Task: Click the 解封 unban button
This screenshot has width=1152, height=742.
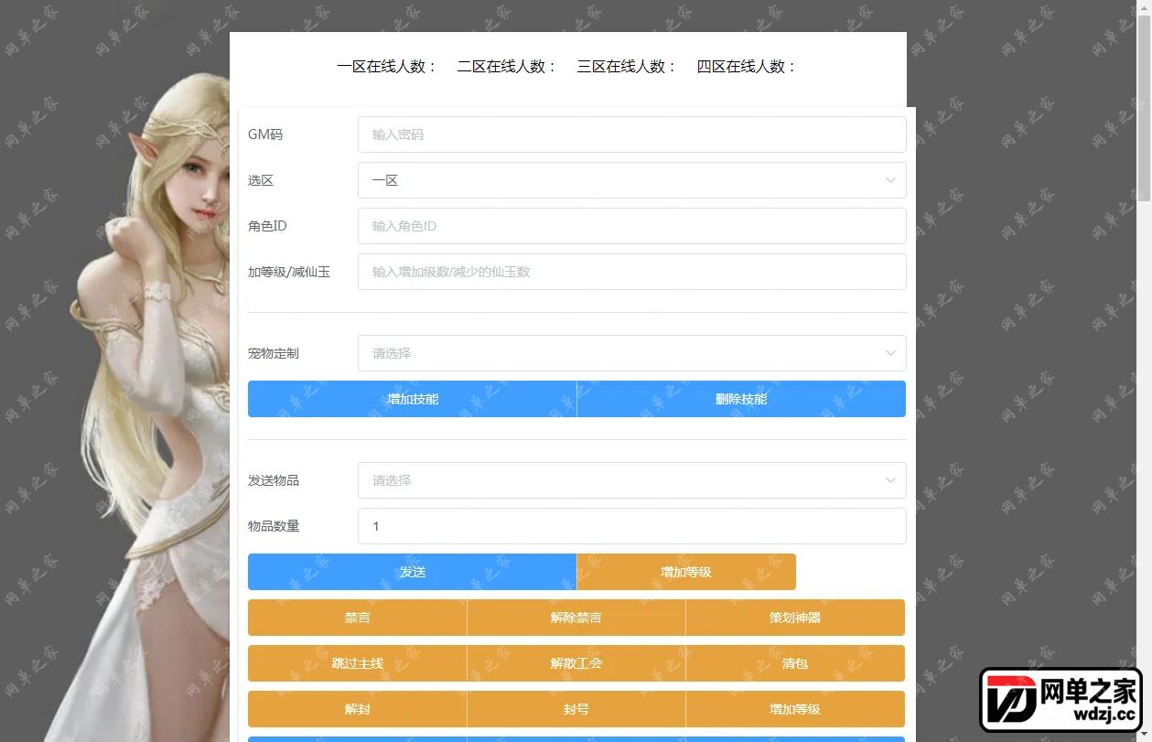Action: (358, 709)
